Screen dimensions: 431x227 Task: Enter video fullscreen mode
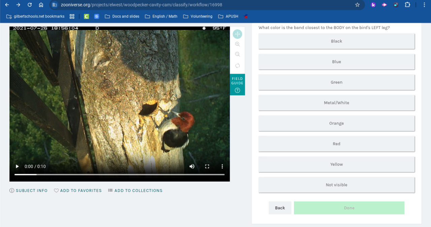point(207,166)
